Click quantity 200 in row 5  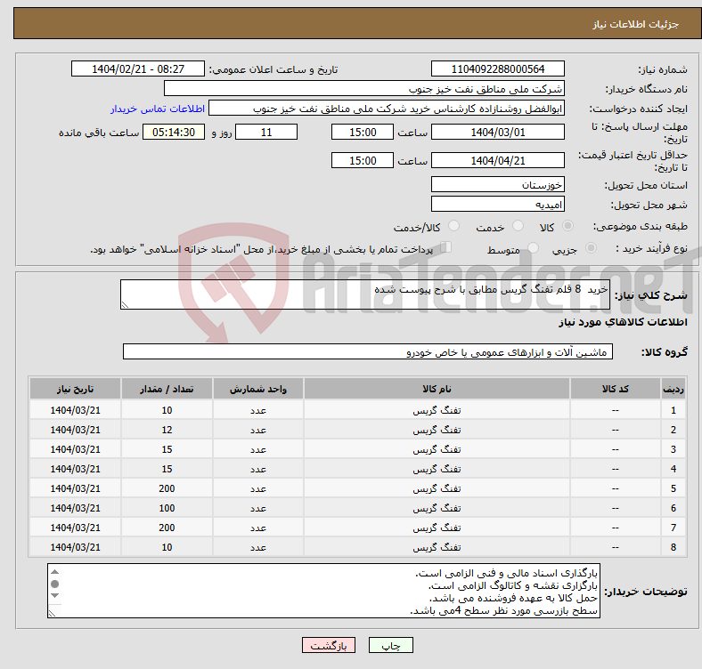pos(167,488)
